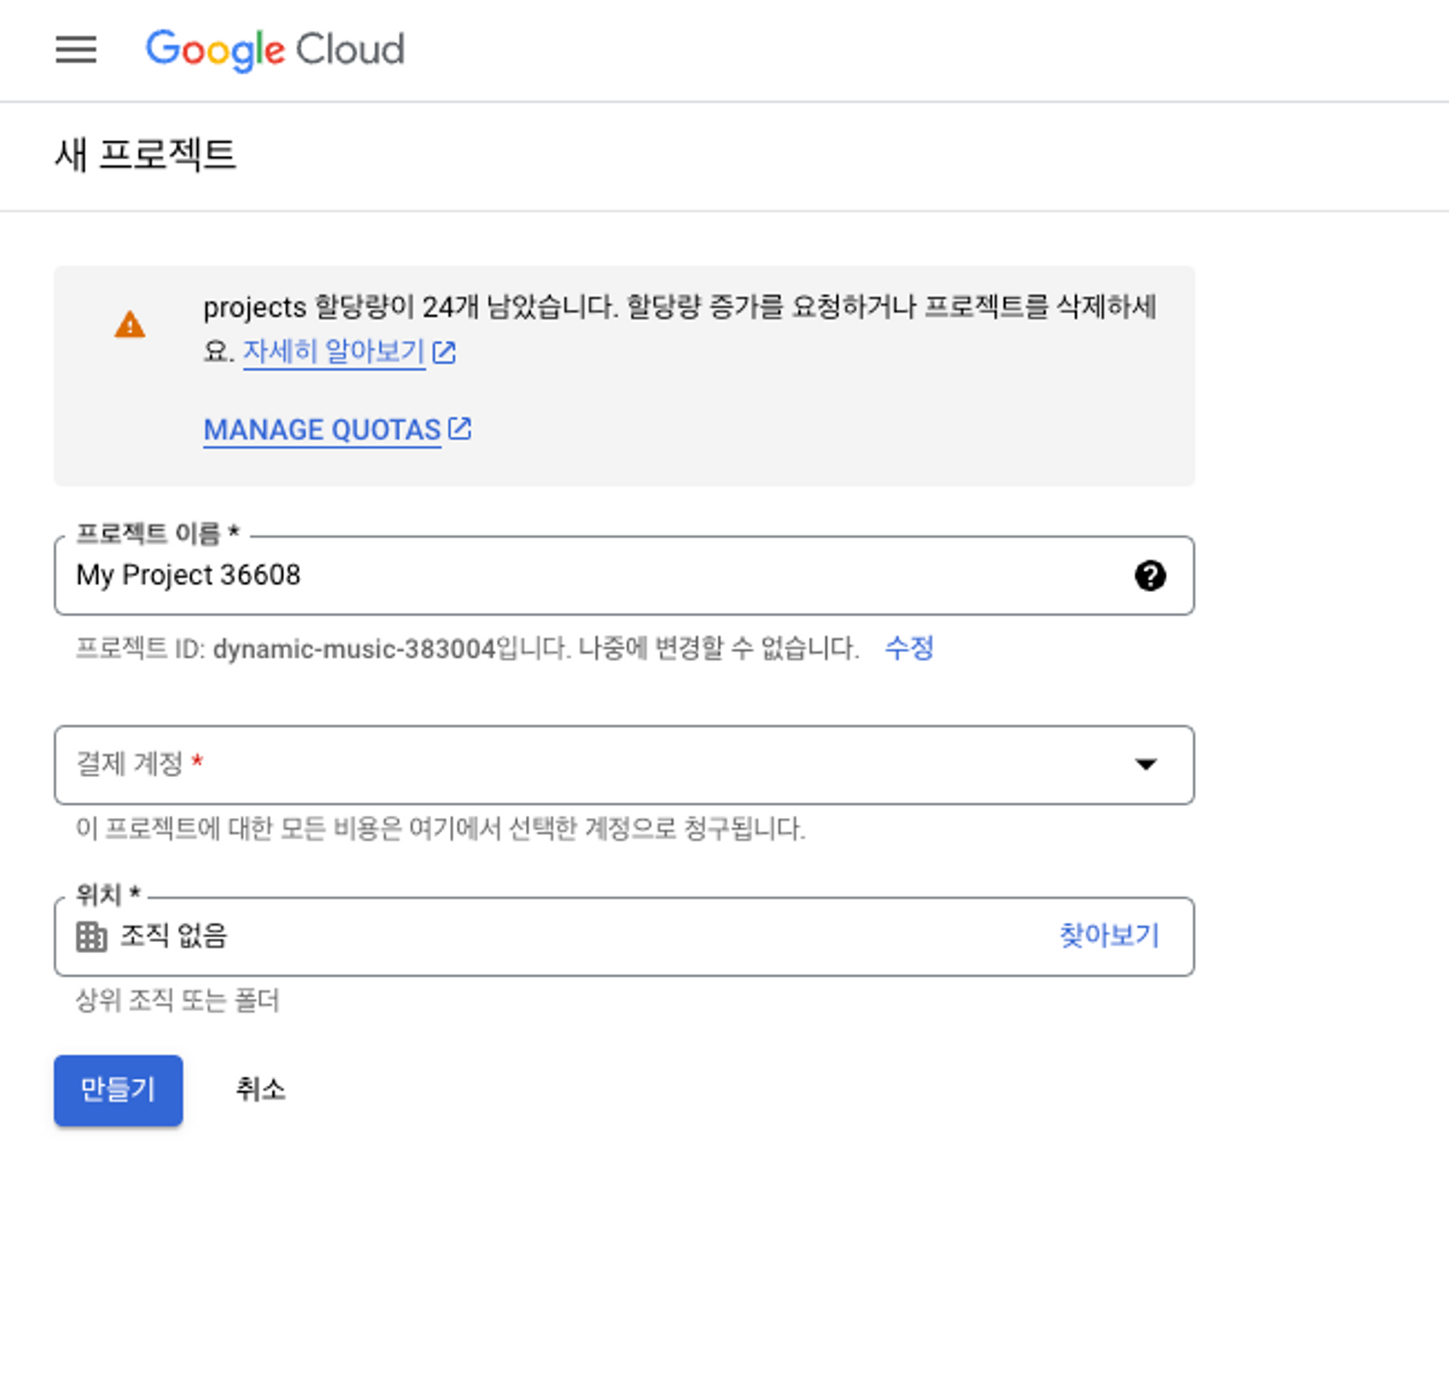Click the project name help question-mark icon

click(1150, 575)
